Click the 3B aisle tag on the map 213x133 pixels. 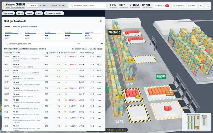[132, 61]
